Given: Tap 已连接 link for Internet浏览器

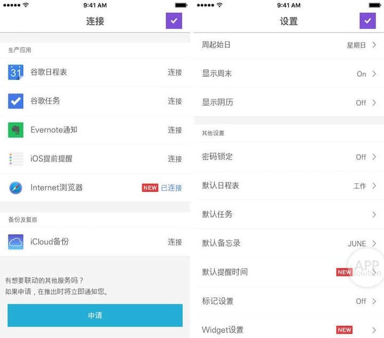Looking at the screenshot, I should tap(171, 188).
